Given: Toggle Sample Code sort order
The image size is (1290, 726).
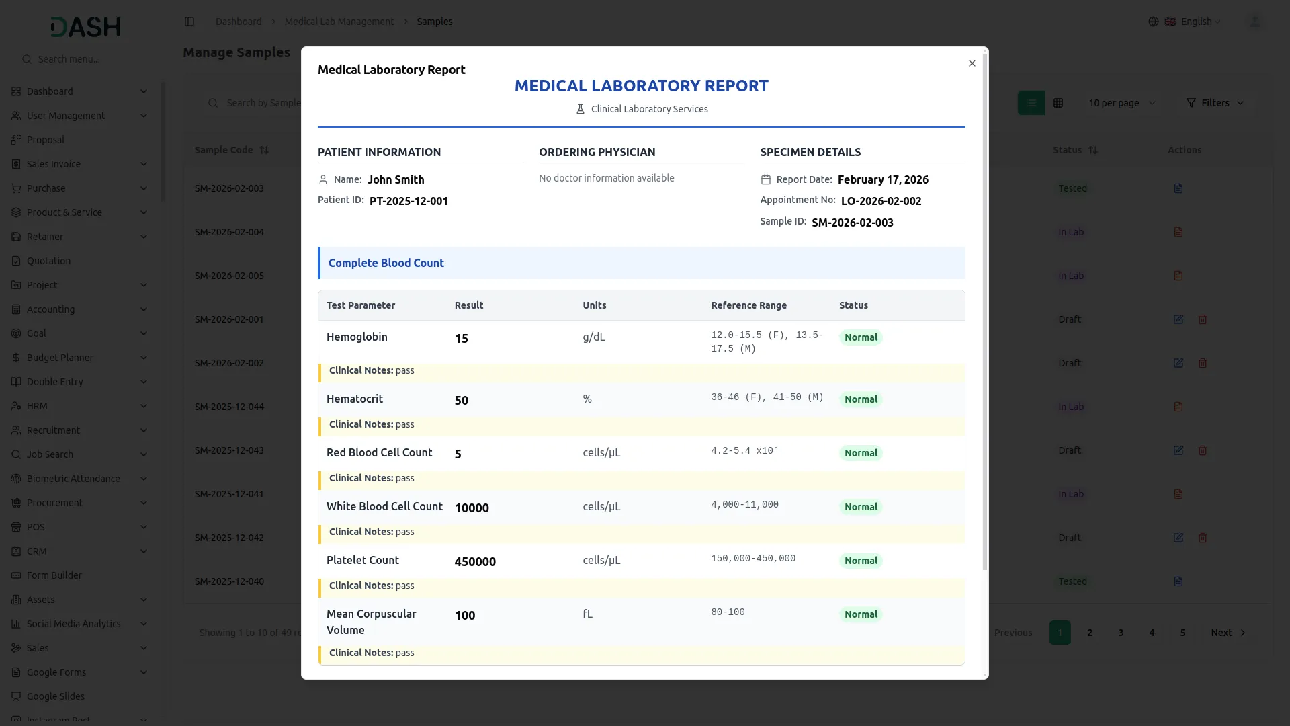Looking at the screenshot, I should pos(264,149).
